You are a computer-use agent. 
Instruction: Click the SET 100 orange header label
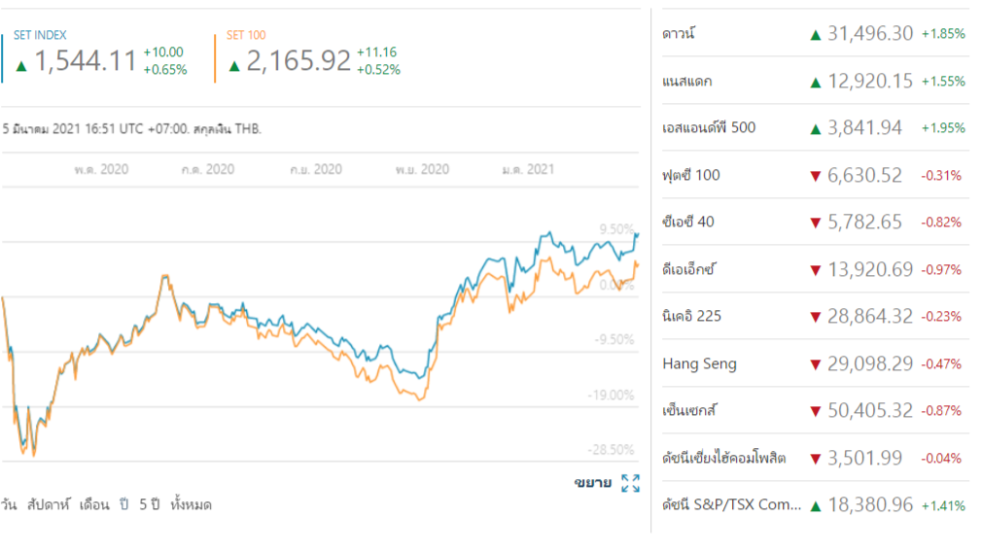tap(245, 35)
